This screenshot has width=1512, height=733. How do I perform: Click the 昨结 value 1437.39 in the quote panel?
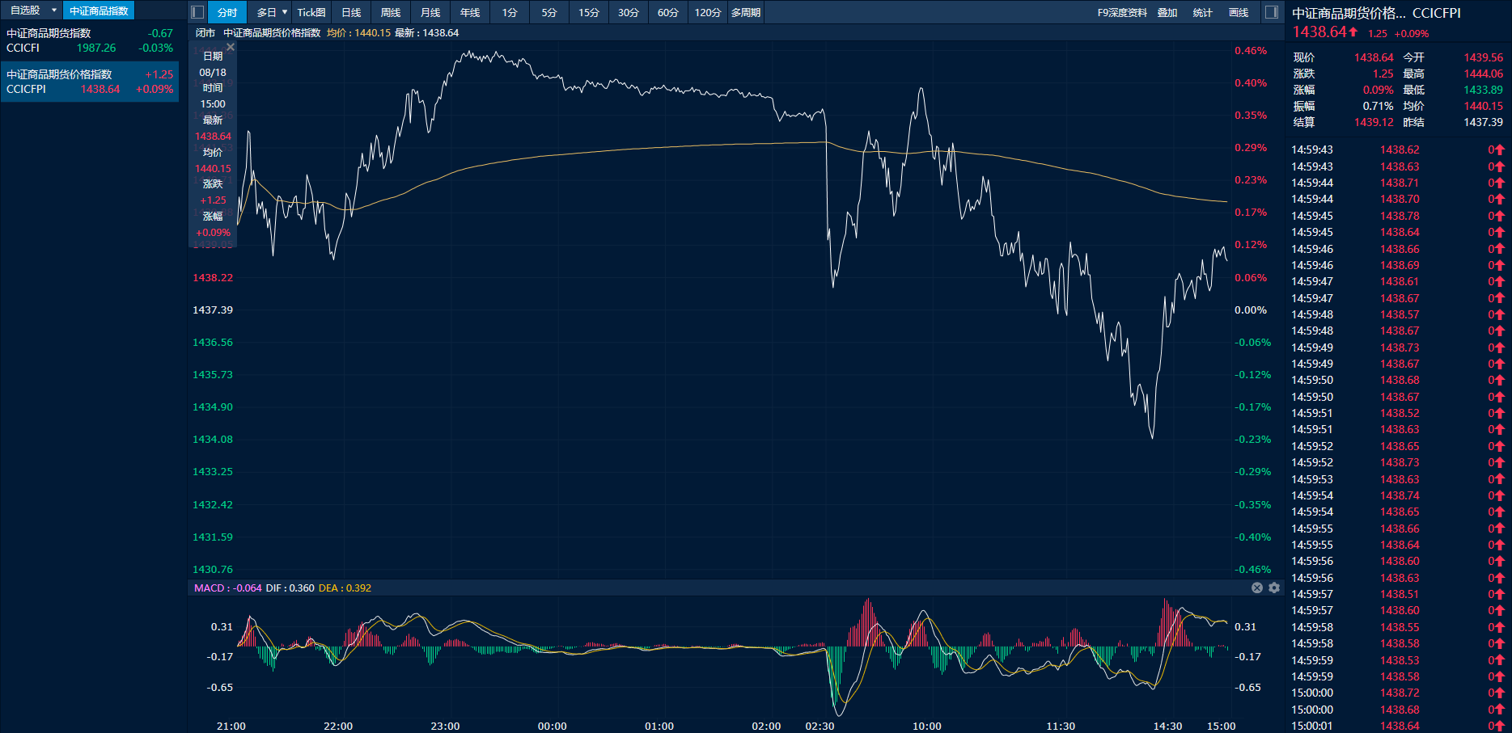point(1483,122)
